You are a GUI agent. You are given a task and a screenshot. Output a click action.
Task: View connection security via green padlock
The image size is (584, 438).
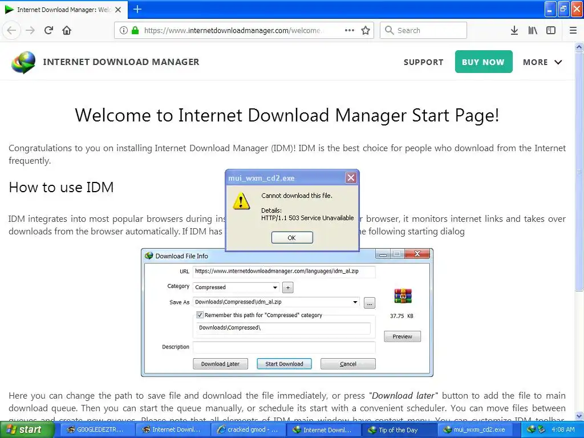pyautogui.click(x=135, y=30)
